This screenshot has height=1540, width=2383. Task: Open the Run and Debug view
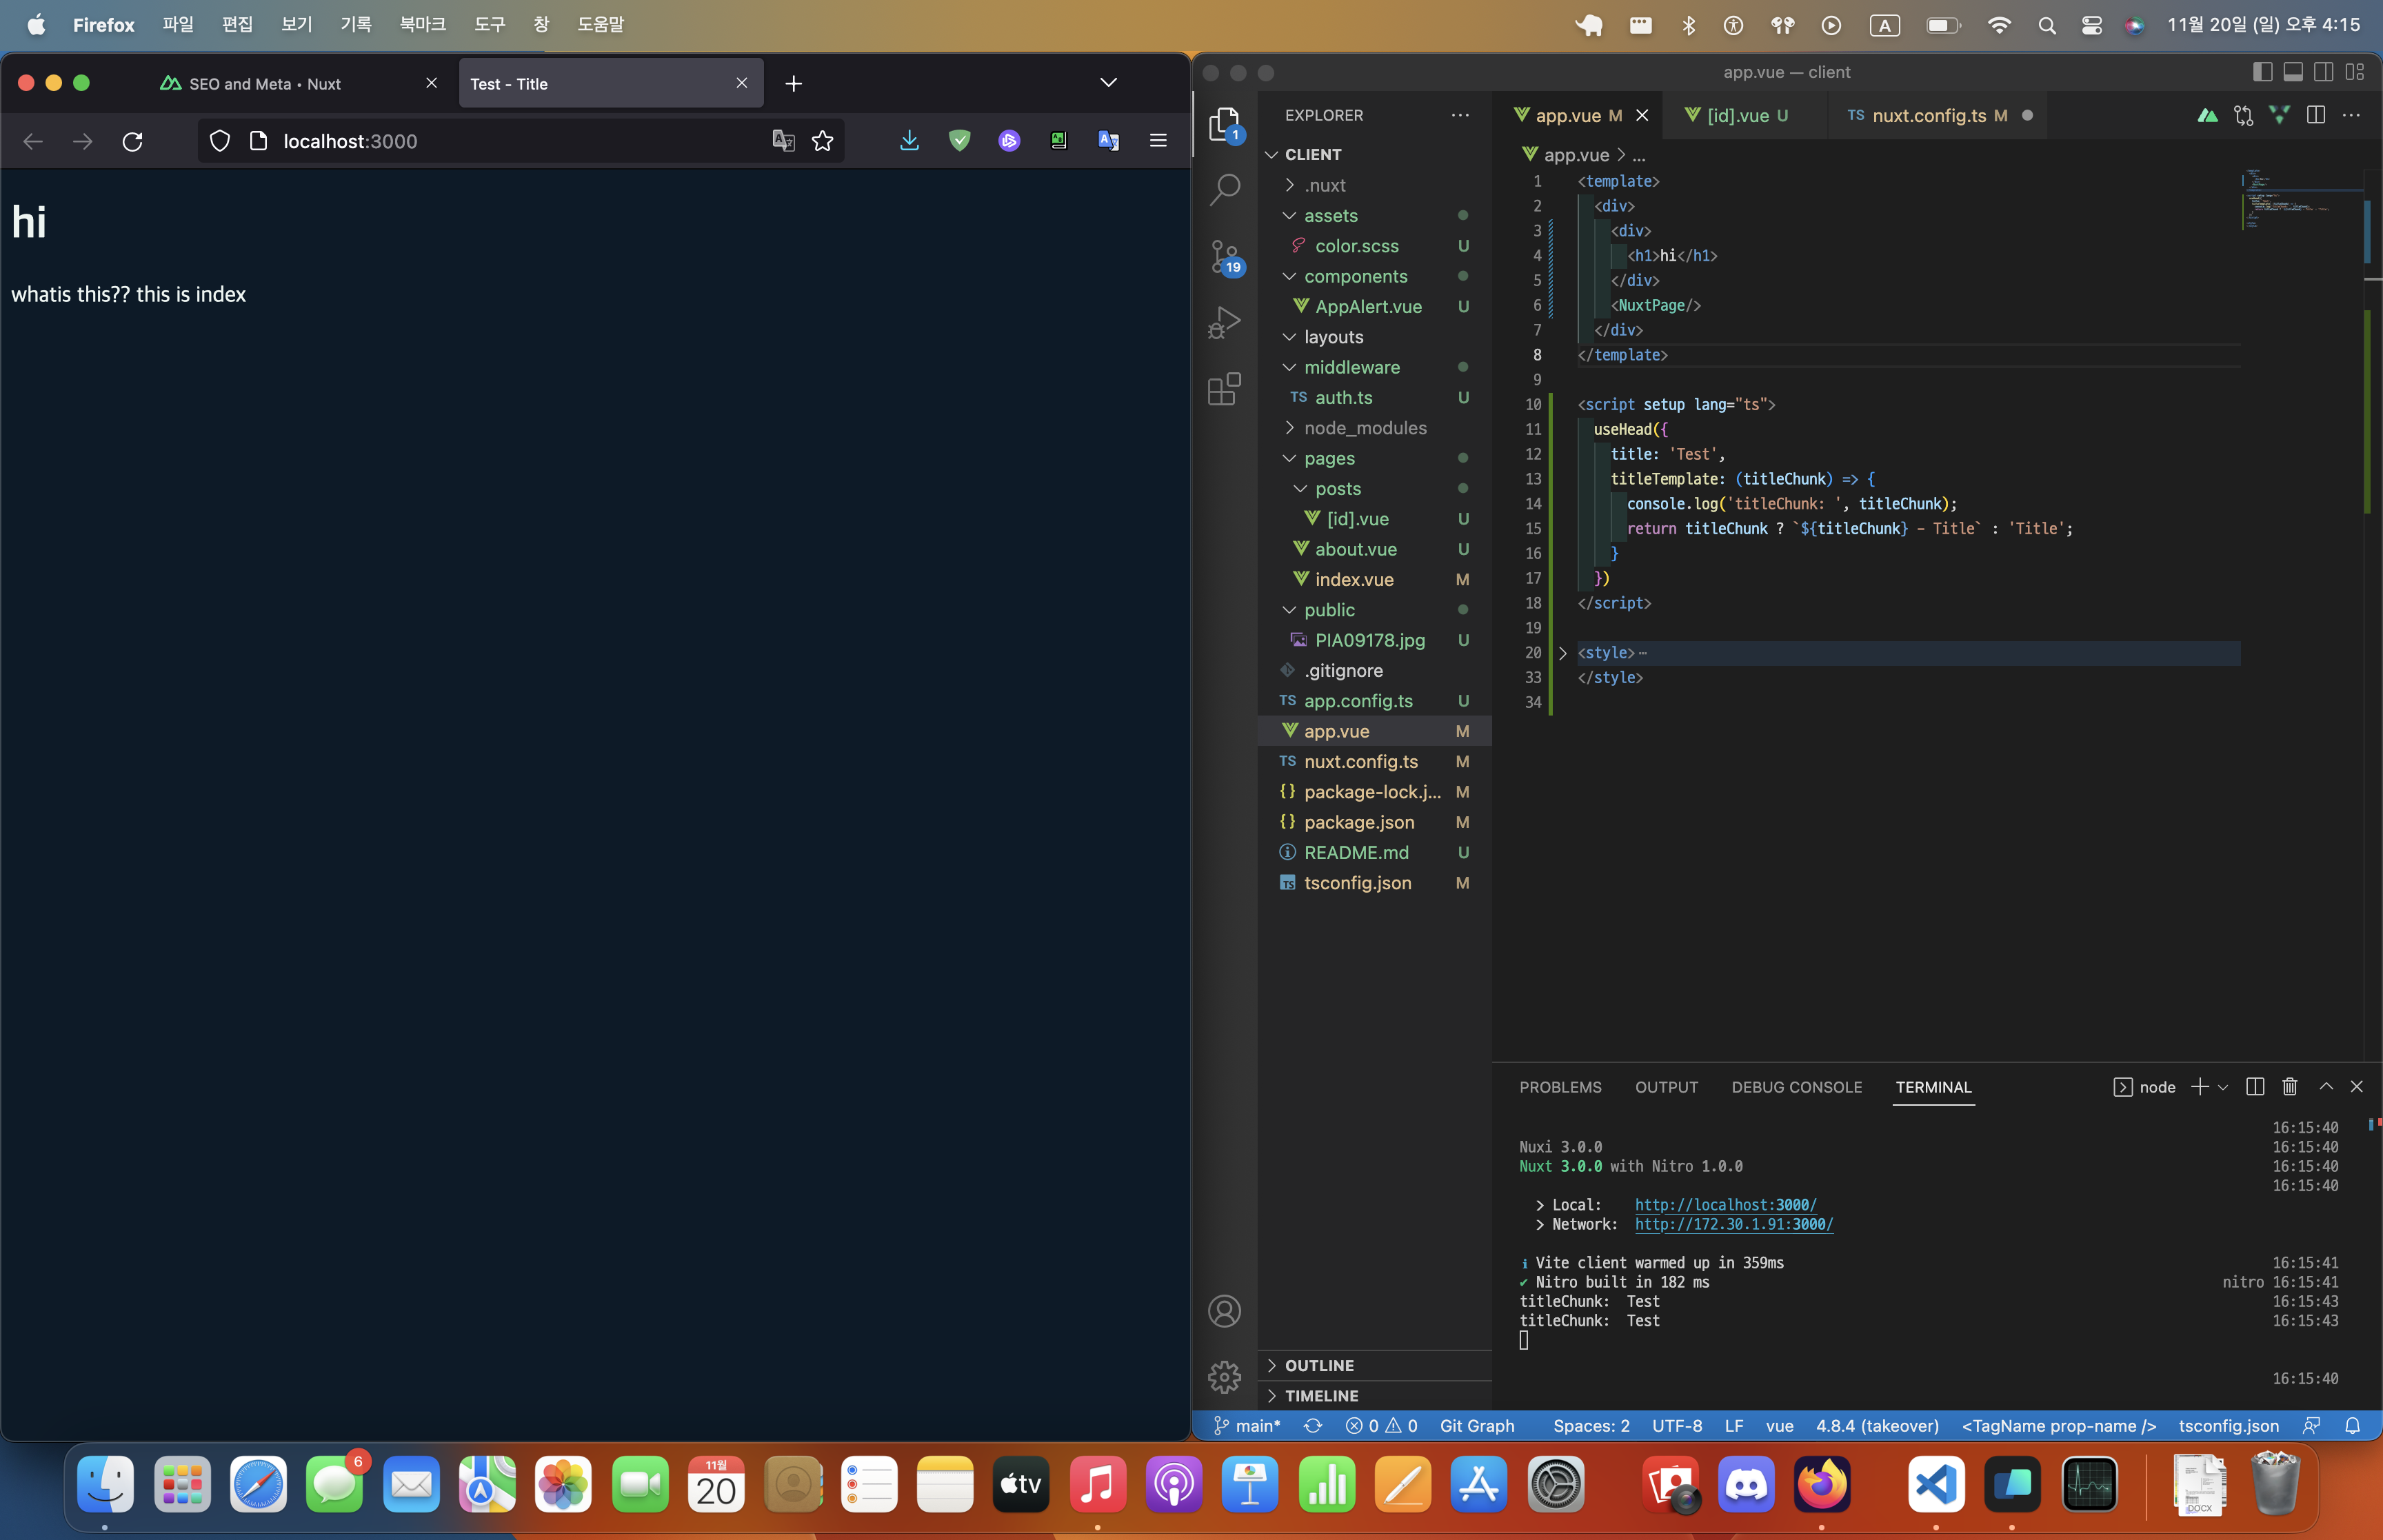(x=1224, y=322)
